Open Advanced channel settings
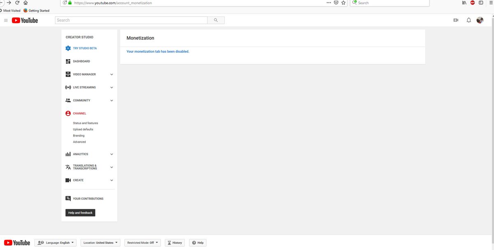The width and height of the screenshot is (494, 250). tap(79, 142)
